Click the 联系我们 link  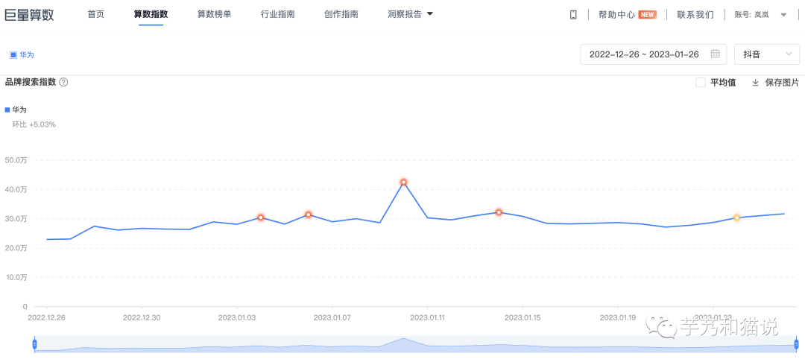(695, 14)
